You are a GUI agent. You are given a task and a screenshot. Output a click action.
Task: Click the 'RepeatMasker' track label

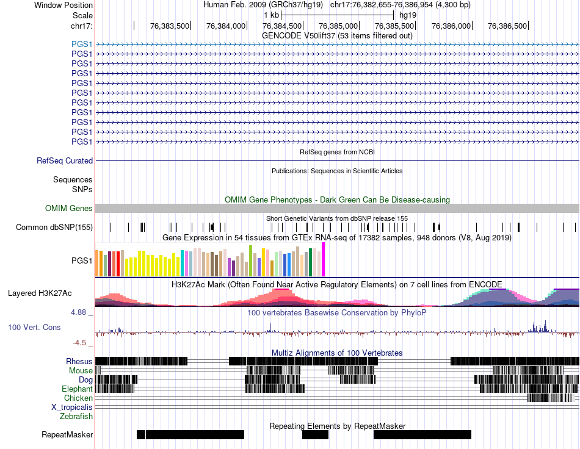(67, 434)
